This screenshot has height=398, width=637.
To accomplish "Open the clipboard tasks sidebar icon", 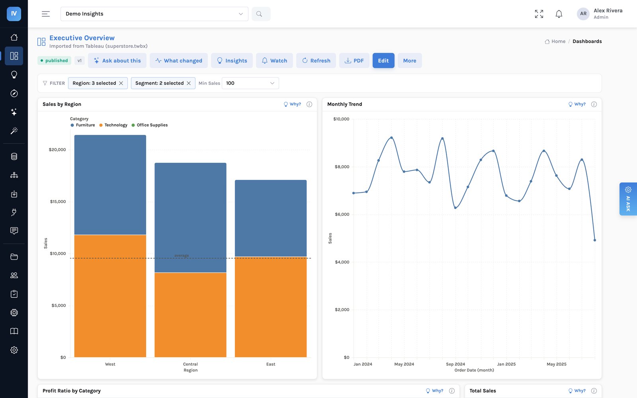I will click(14, 294).
